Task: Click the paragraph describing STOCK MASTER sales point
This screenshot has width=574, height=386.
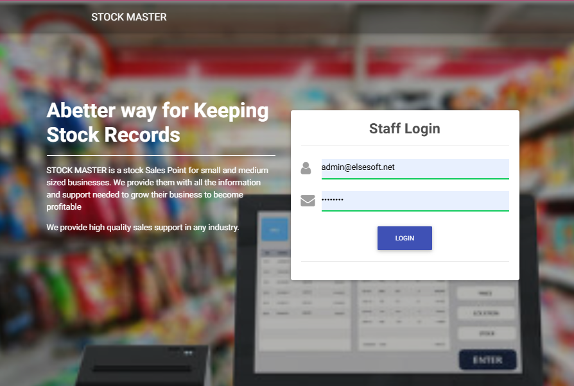Action: 158,189
